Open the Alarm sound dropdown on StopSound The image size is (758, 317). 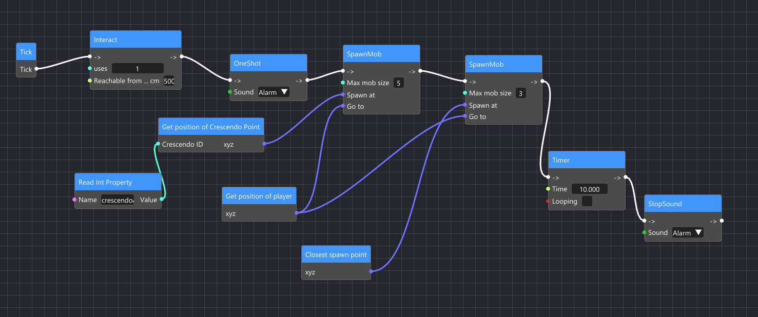click(x=688, y=232)
